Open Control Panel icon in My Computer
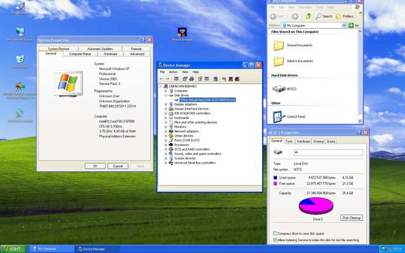The image size is (405, 253). click(278, 116)
